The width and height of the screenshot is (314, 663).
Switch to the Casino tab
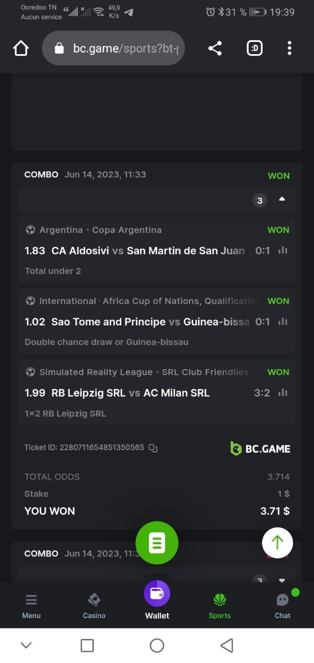(x=94, y=606)
